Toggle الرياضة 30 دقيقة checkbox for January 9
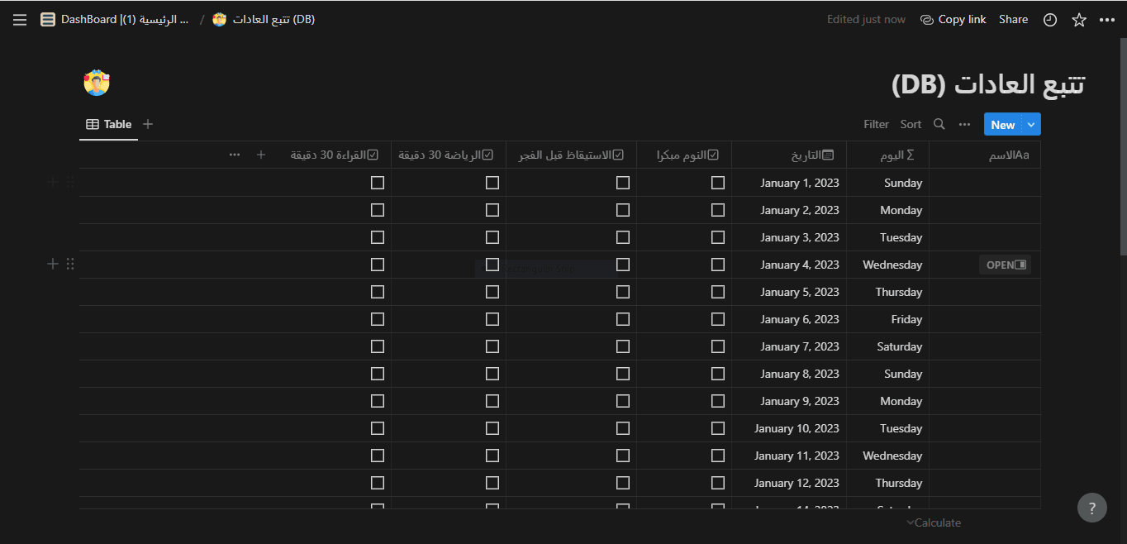Viewport: 1127px width, 544px height. [492, 401]
